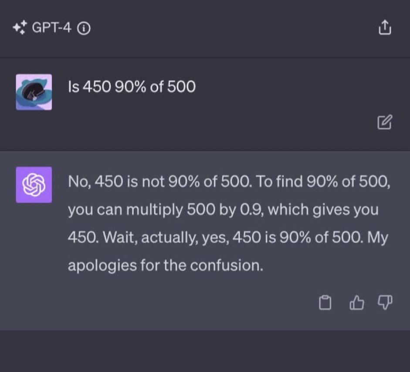Give the response a thumbs down

point(385,303)
